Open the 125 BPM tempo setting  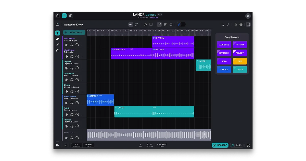coord(88,145)
